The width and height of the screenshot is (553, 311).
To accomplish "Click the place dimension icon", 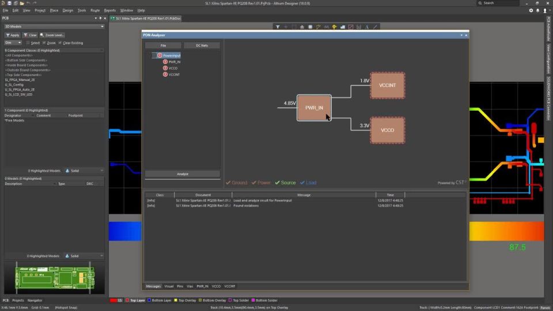I will tap(359, 27).
